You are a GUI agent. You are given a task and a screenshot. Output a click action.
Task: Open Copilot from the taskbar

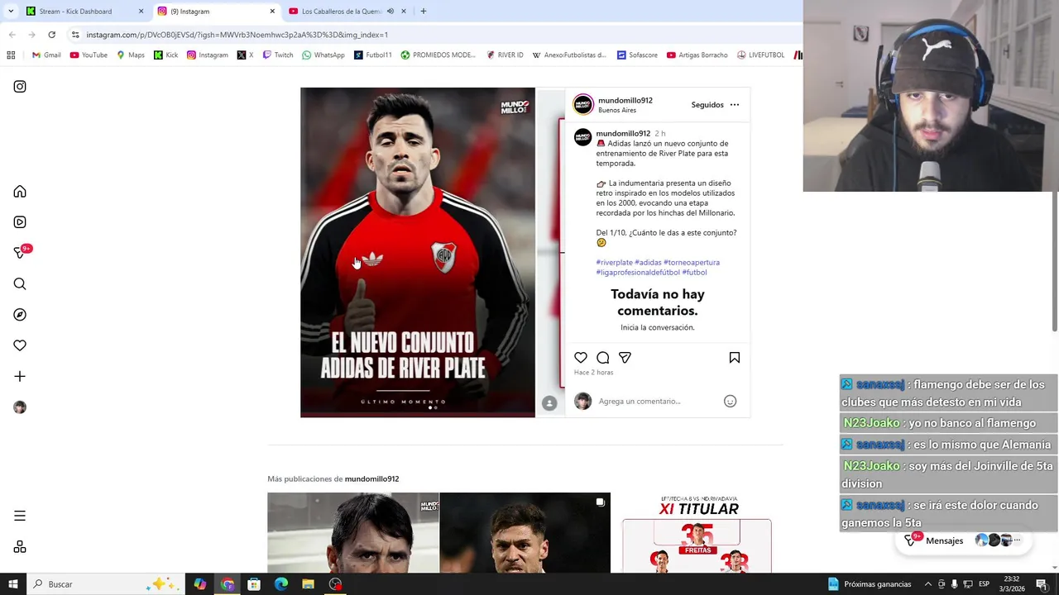click(200, 584)
